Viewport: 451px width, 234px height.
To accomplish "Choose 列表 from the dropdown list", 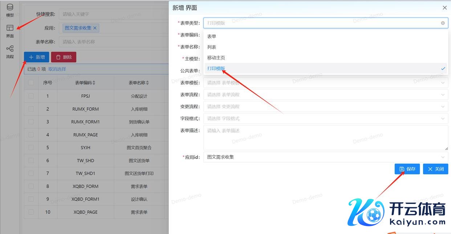I will (x=212, y=47).
